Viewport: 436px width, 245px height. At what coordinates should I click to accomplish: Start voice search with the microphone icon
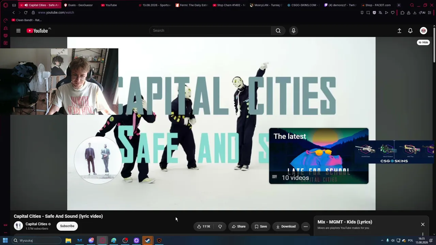[294, 31]
